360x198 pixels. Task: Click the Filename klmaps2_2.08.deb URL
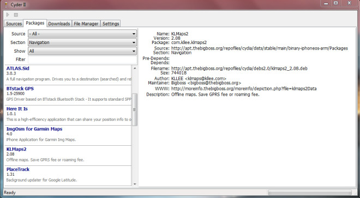(x=239, y=69)
